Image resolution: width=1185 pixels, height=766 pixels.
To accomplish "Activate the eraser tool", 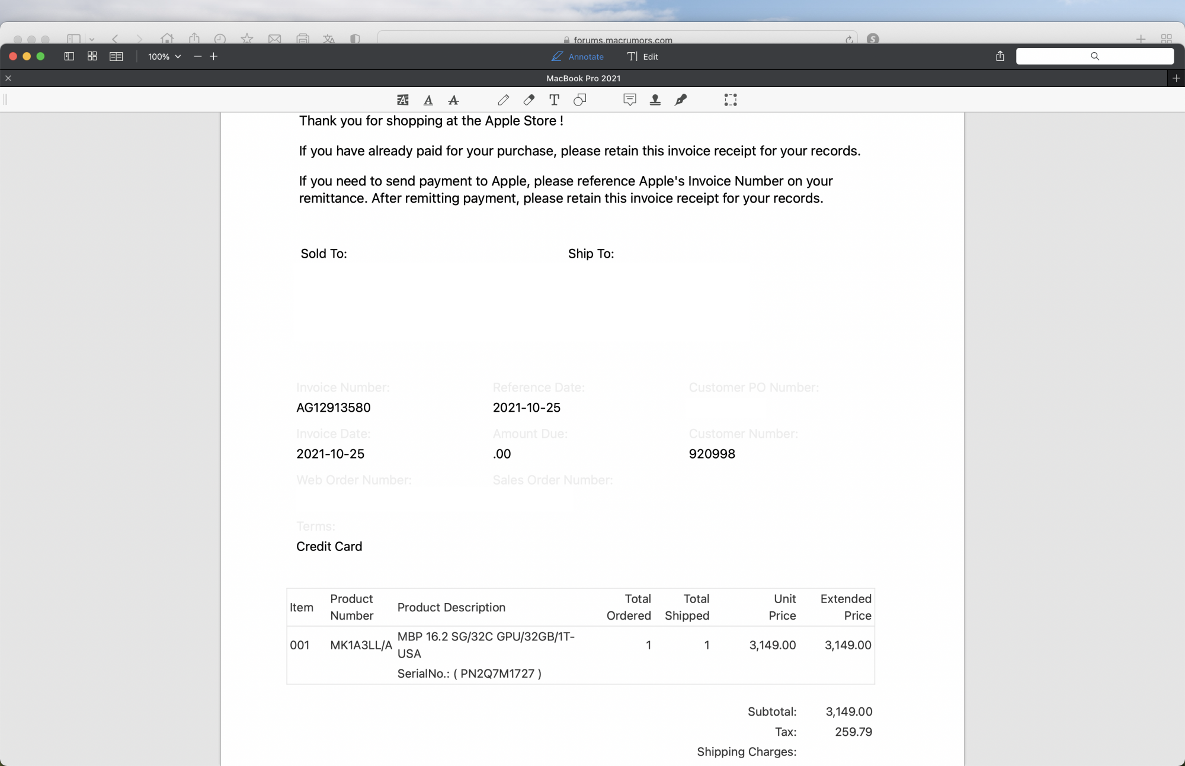I will tap(529, 100).
